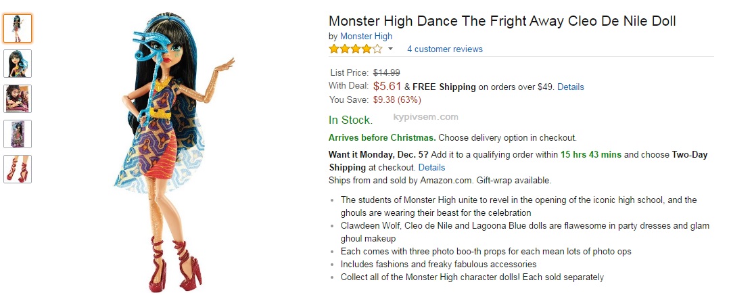
Task: Open Details link for free shipping
Action: point(570,87)
